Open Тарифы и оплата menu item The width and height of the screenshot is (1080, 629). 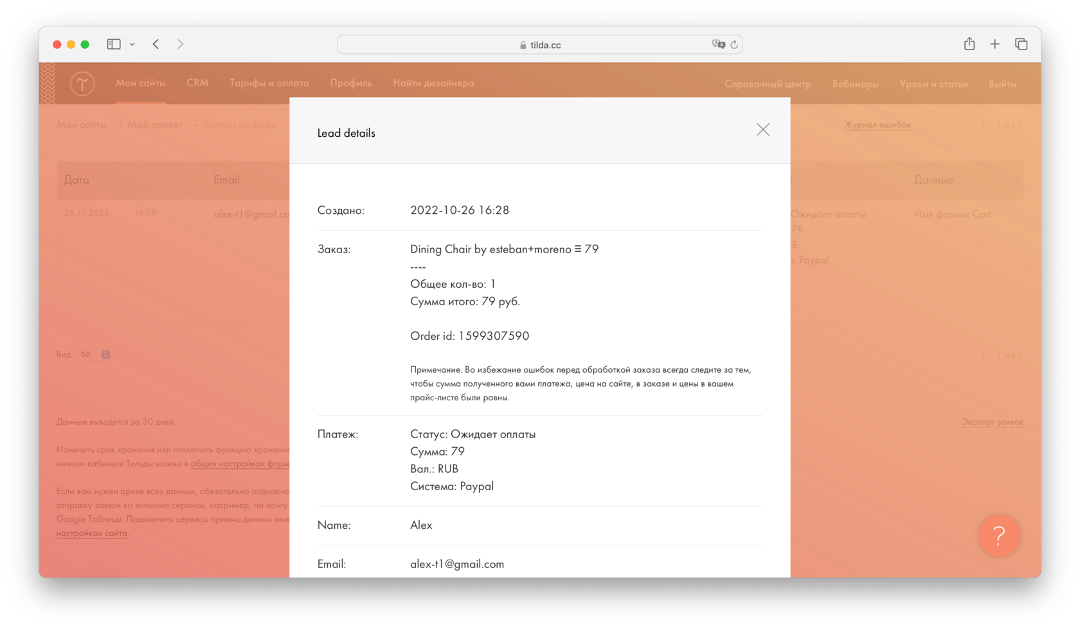[269, 83]
